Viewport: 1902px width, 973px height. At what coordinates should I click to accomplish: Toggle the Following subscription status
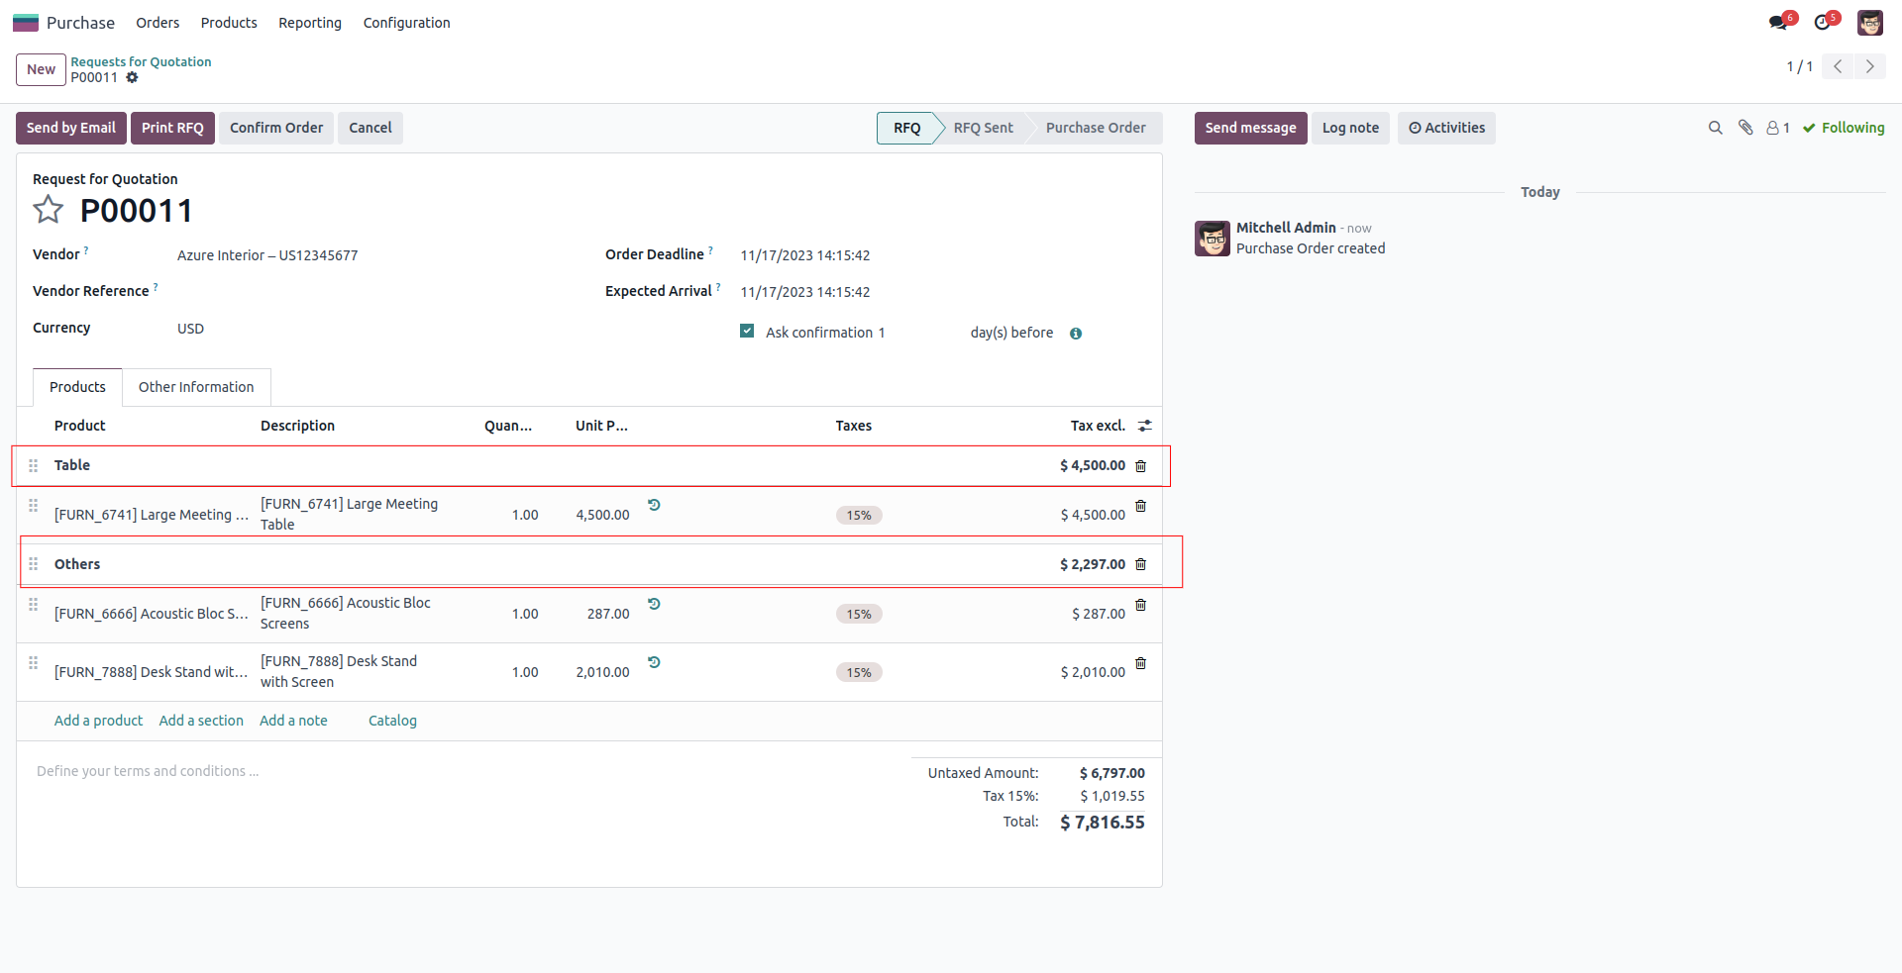click(1843, 128)
